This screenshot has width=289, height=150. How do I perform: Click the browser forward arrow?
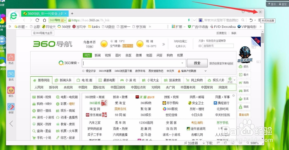coord(31,20)
